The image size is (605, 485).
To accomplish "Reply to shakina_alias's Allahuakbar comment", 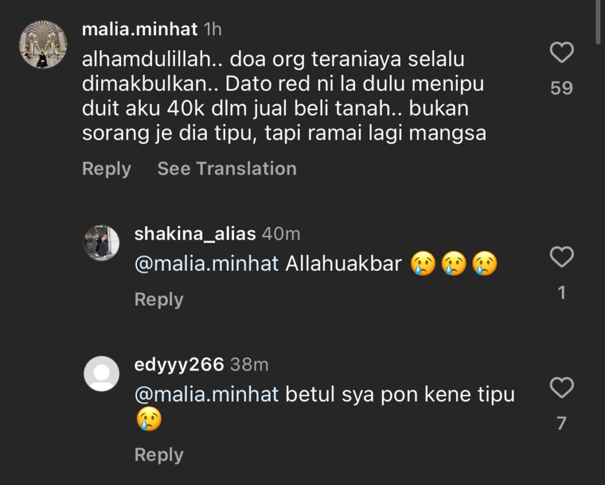I will pos(158,299).
